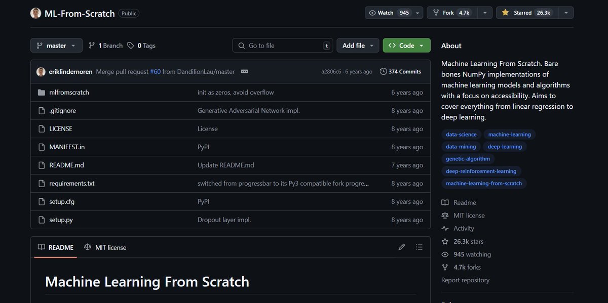Select the machine-learning topic tag

coord(509,134)
